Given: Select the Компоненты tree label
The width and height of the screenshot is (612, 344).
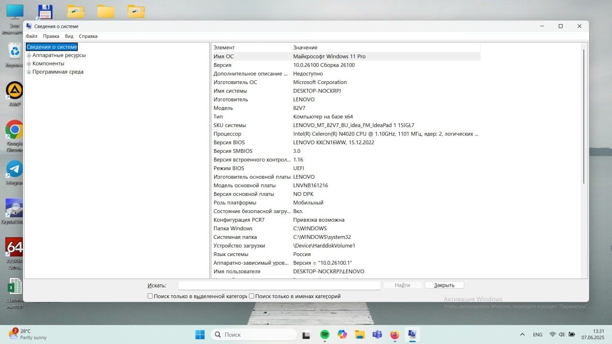Looking at the screenshot, I should click(x=48, y=64).
